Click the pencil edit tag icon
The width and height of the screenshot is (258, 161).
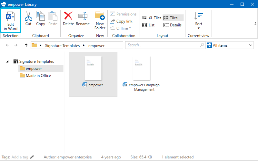32,157
